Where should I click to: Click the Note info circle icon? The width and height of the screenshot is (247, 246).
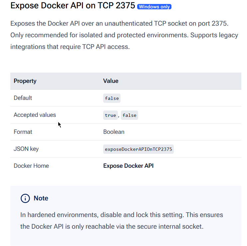25,198
